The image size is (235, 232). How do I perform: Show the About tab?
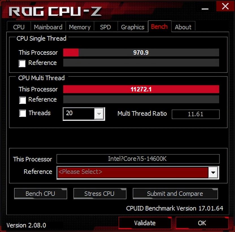pyautogui.click(x=183, y=27)
